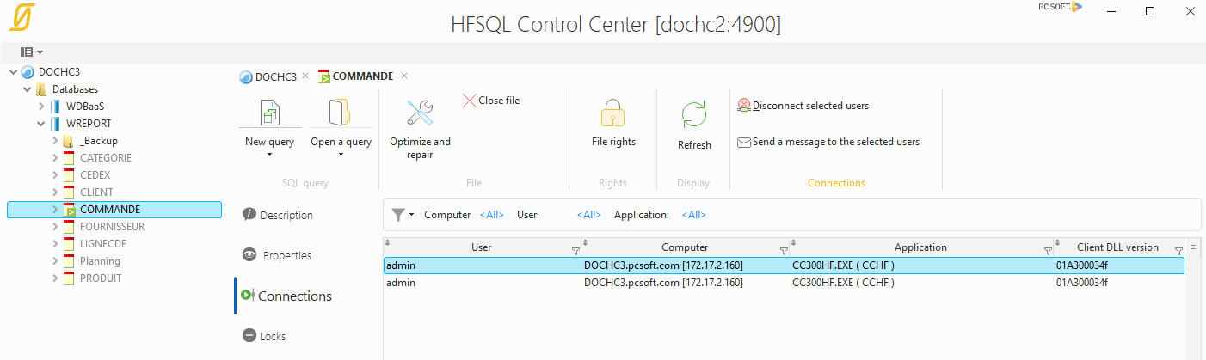
Task: Select the LIGNECDE file in tree
Action: (103, 244)
